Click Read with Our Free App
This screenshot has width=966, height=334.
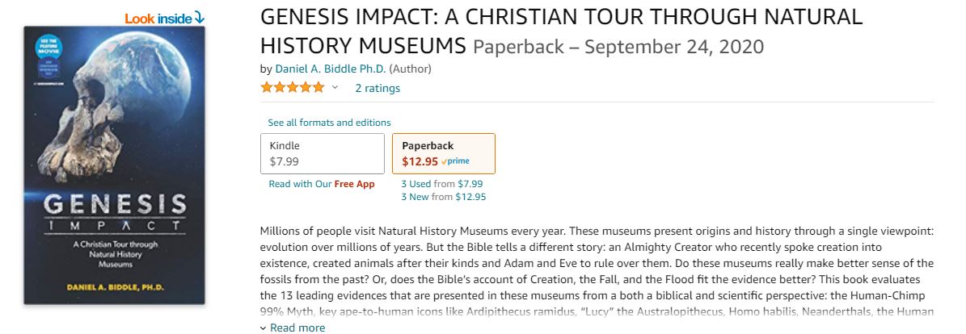[322, 184]
